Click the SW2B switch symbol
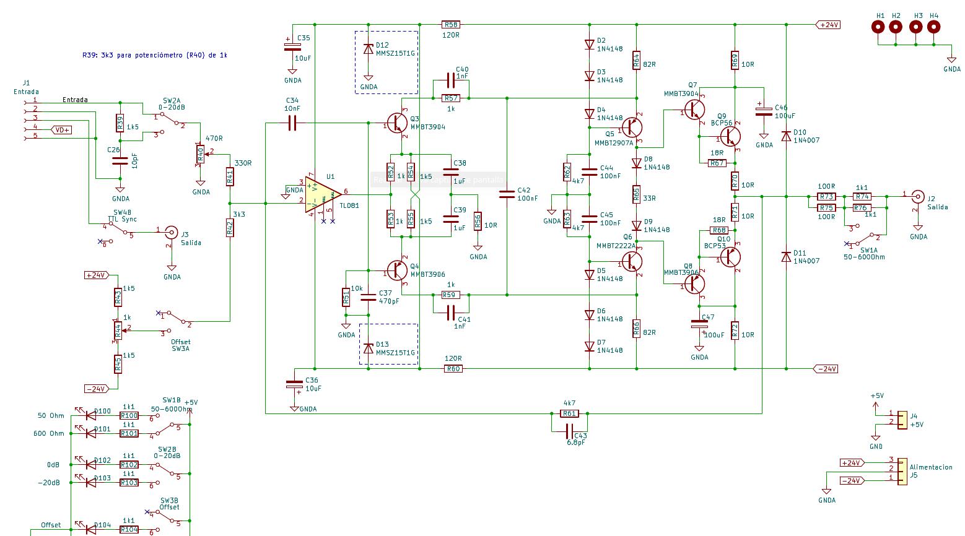This screenshot has height=536, width=965. [165, 473]
